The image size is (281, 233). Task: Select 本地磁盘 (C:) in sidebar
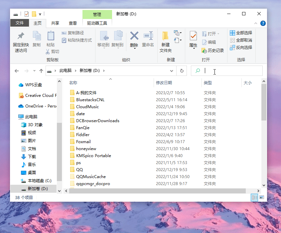tap(36, 181)
